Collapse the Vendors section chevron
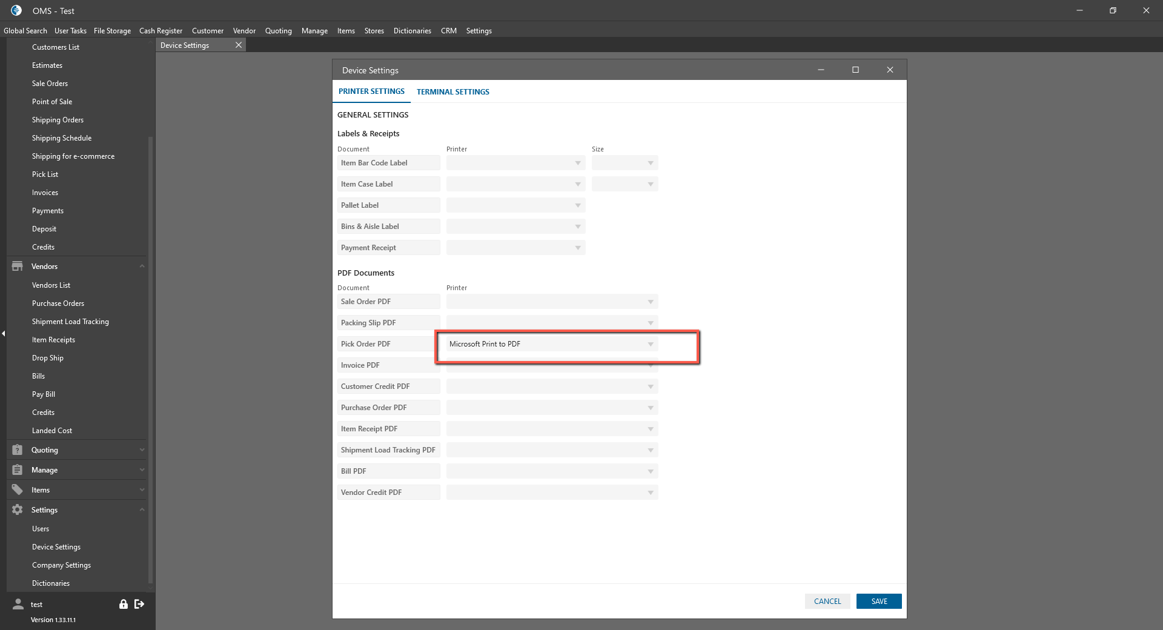Screen dimensions: 1163x630 click(x=142, y=267)
